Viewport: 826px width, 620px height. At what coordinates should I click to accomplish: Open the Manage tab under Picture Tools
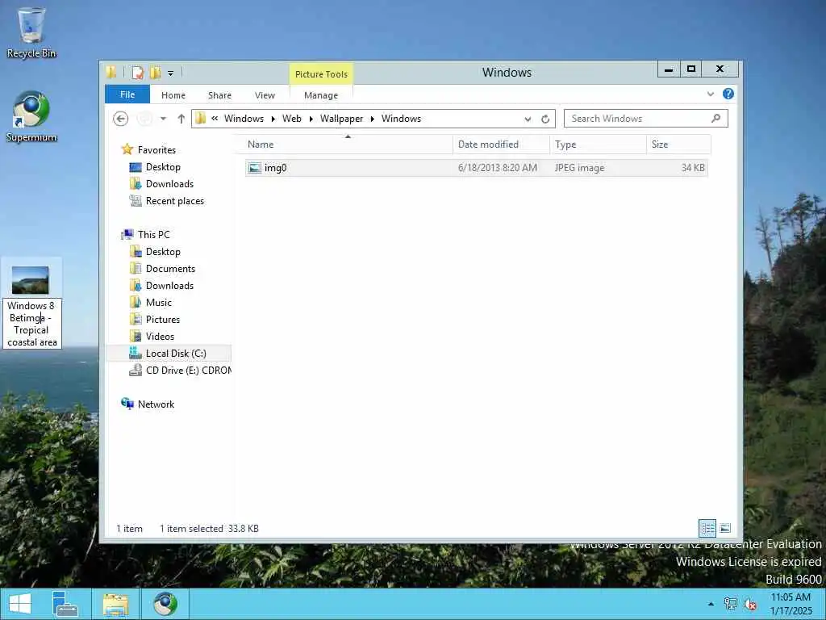coord(321,95)
